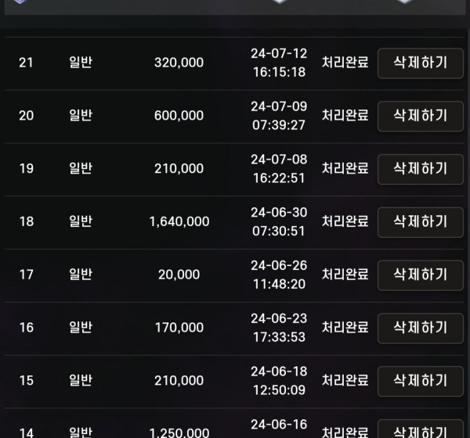470x438 pixels.
Task: Click the 170,000 amount in row 16
Action: [x=179, y=328]
